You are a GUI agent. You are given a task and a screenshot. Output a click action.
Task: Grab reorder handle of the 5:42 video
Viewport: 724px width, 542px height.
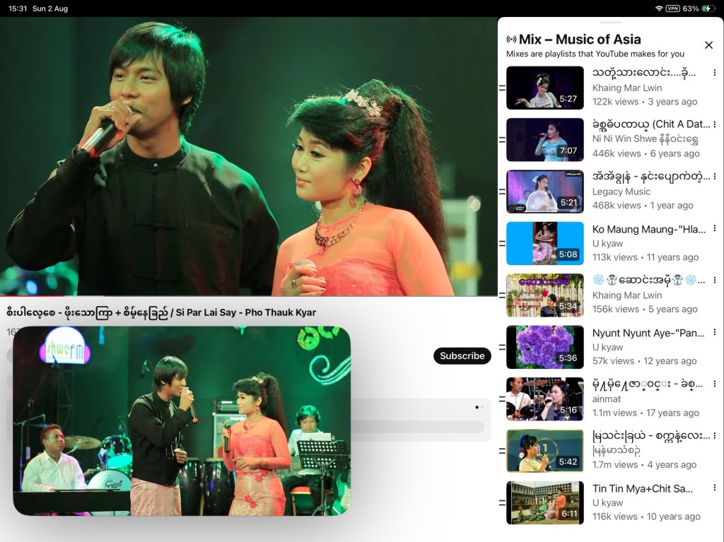(x=502, y=451)
